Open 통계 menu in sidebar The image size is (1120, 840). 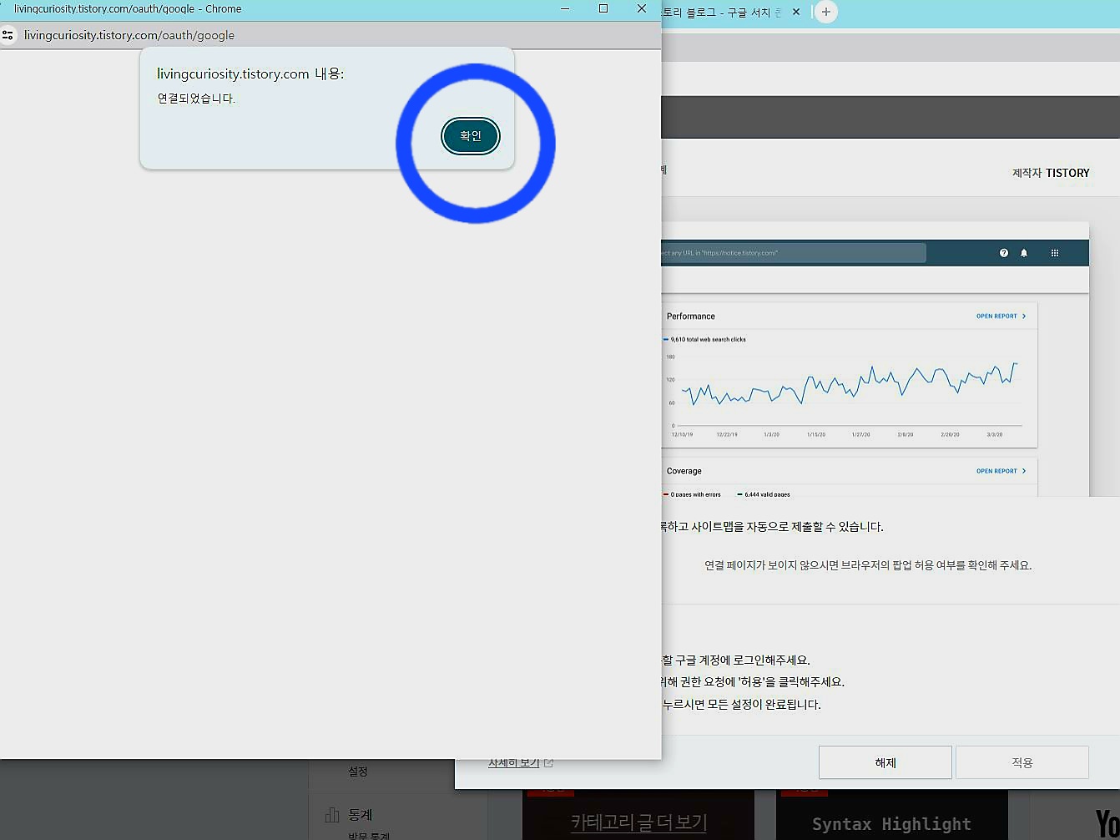pyautogui.click(x=360, y=815)
